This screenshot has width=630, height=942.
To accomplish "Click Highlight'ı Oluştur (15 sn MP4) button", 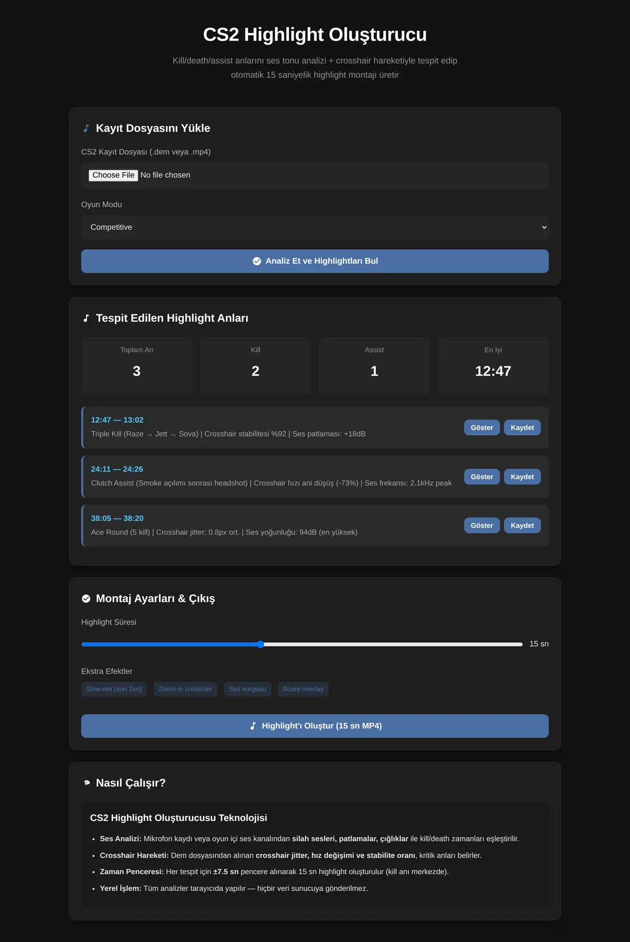I will (x=315, y=726).
